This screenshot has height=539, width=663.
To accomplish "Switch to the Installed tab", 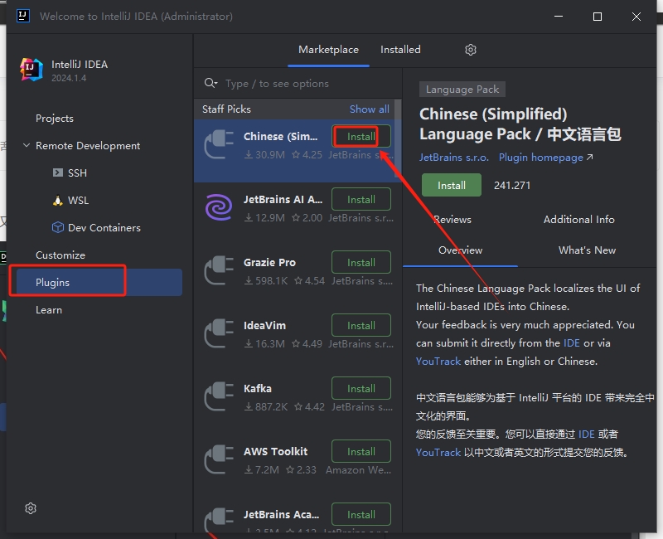I will [x=400, y=50].
